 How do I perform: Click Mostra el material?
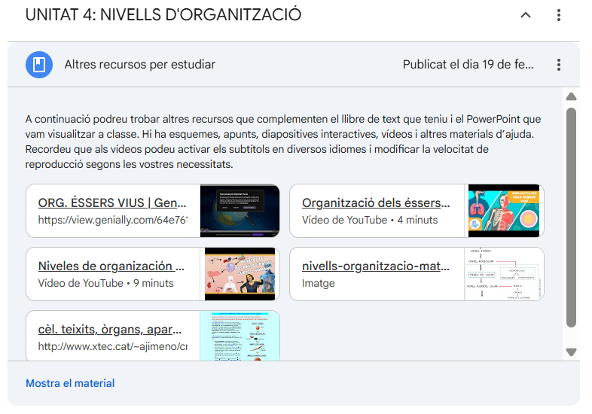70,383
